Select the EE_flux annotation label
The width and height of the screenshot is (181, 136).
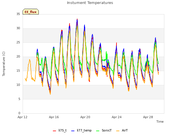[x=31, y=12]
